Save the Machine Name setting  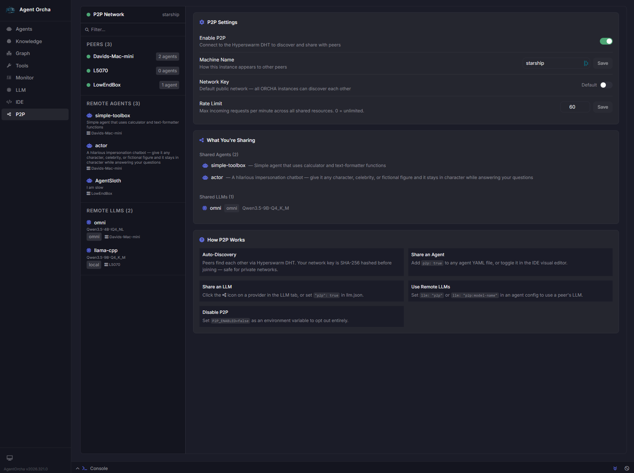coord(603,63)
